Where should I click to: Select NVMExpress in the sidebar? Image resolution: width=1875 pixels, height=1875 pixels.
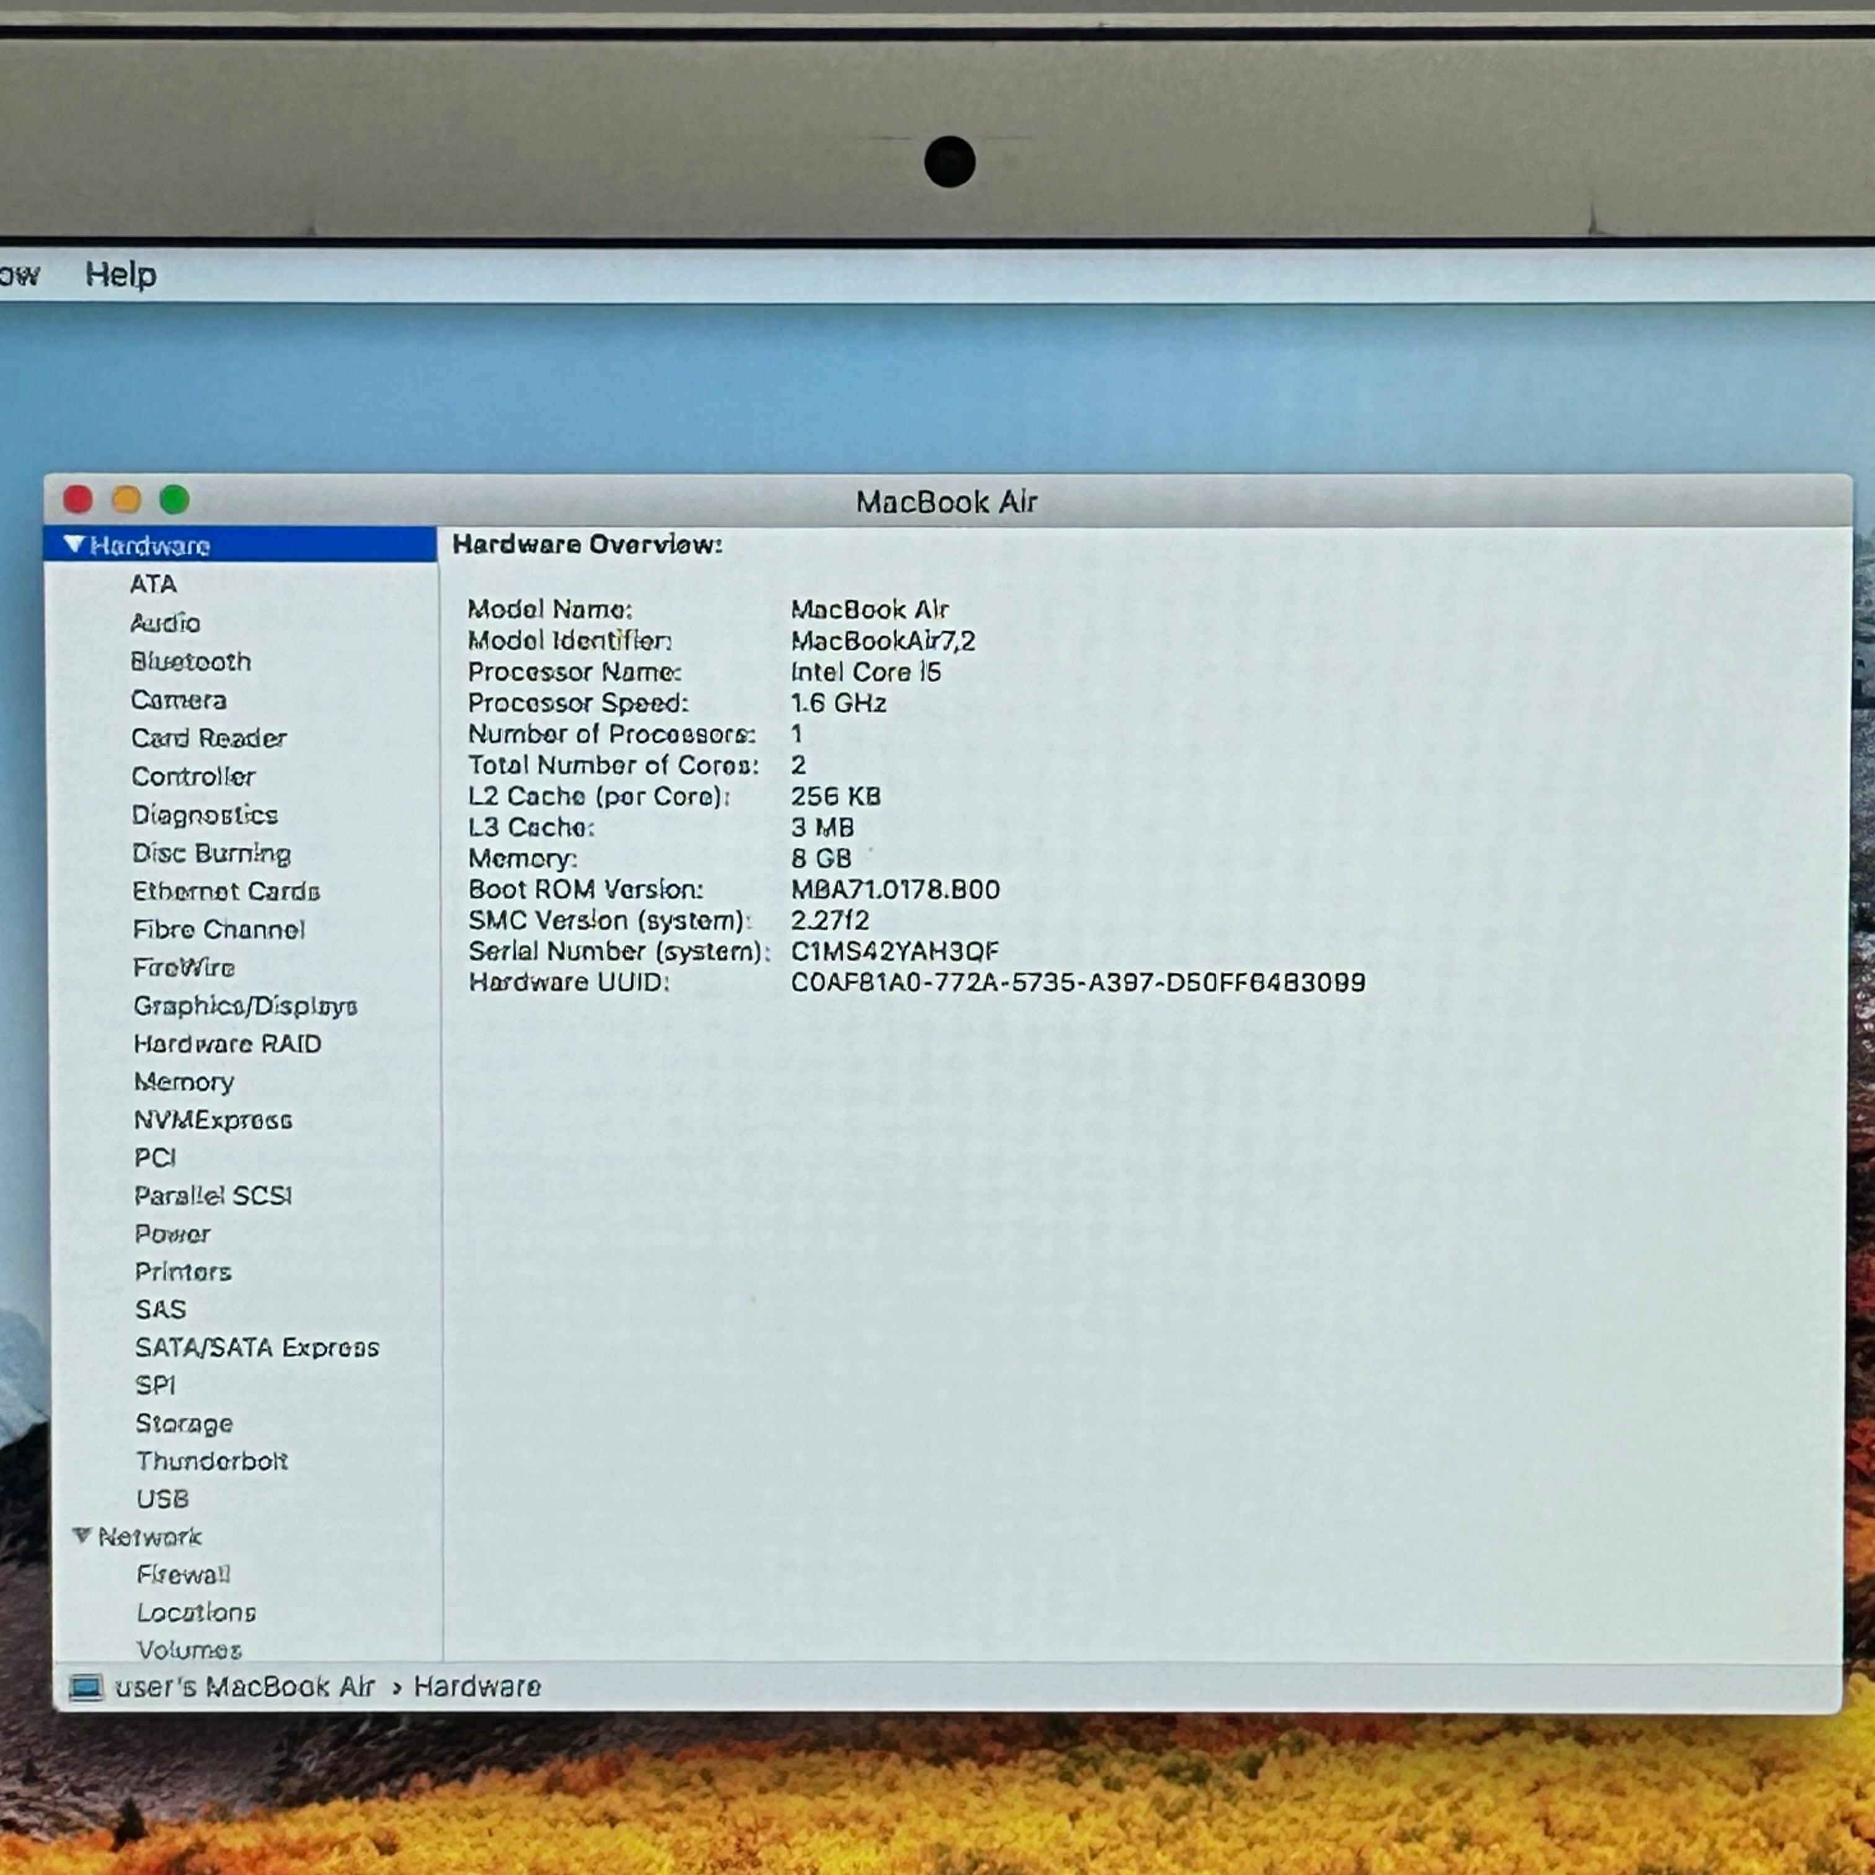click(x=213, y=1120)
